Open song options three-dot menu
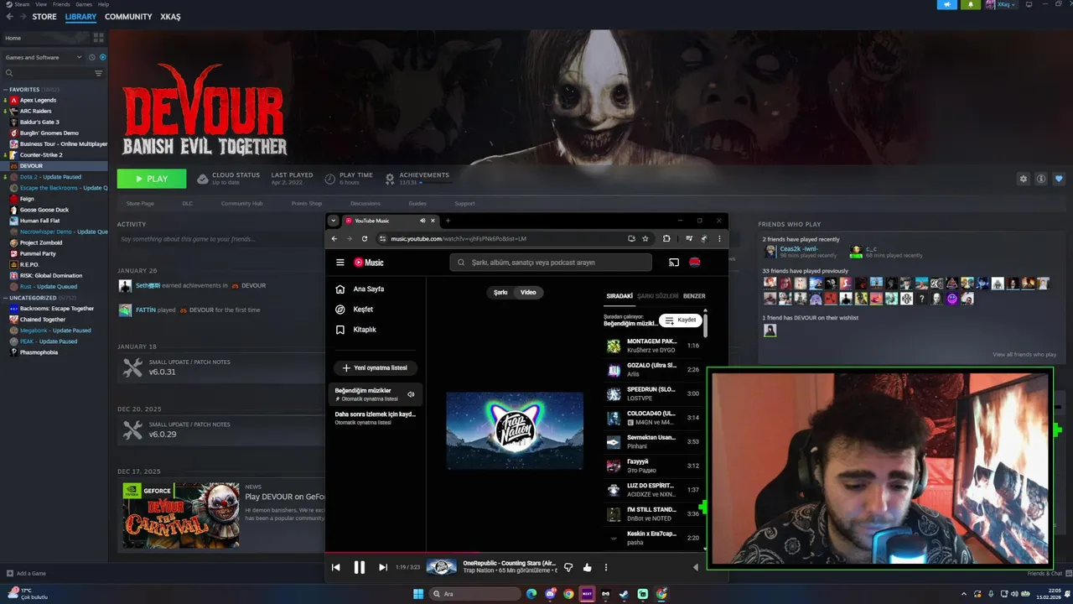 [605, 567]
